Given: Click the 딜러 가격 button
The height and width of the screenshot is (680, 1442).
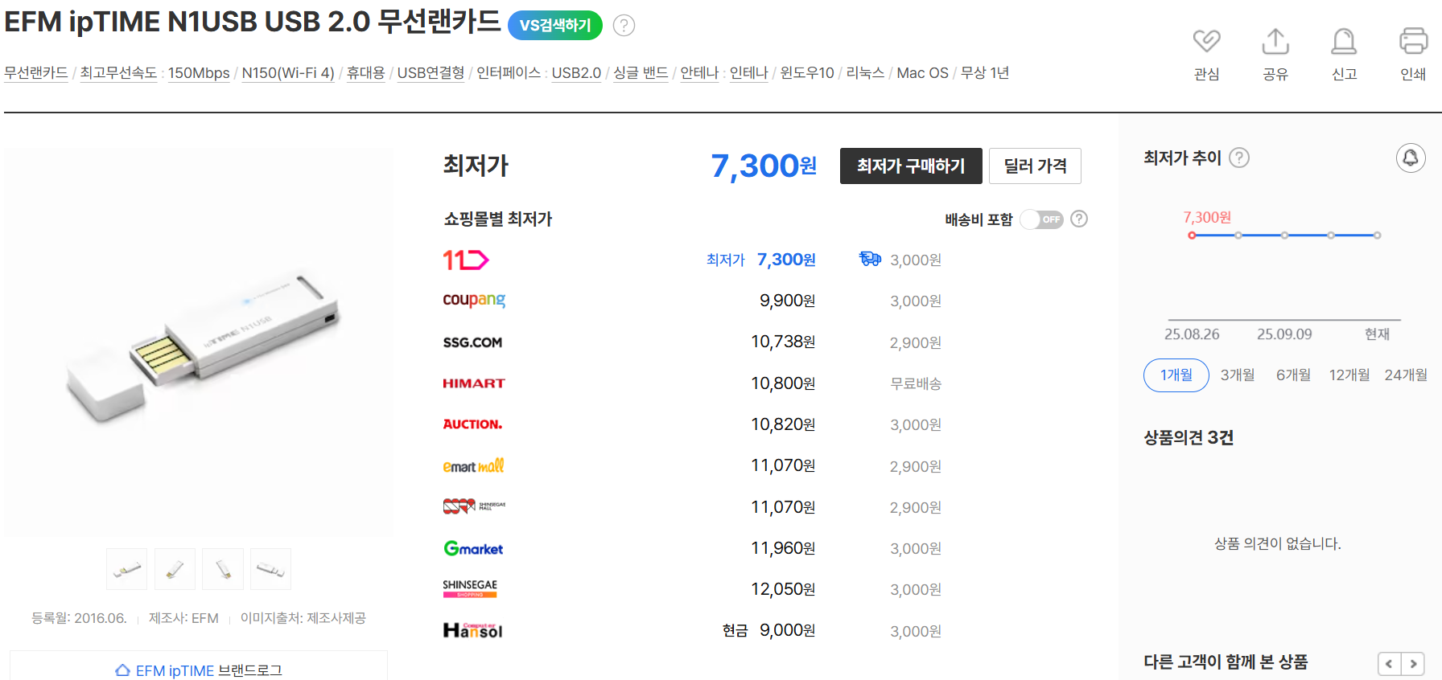Looking at the screenshot, I should pyautogui.click(x=1035, y=166).
